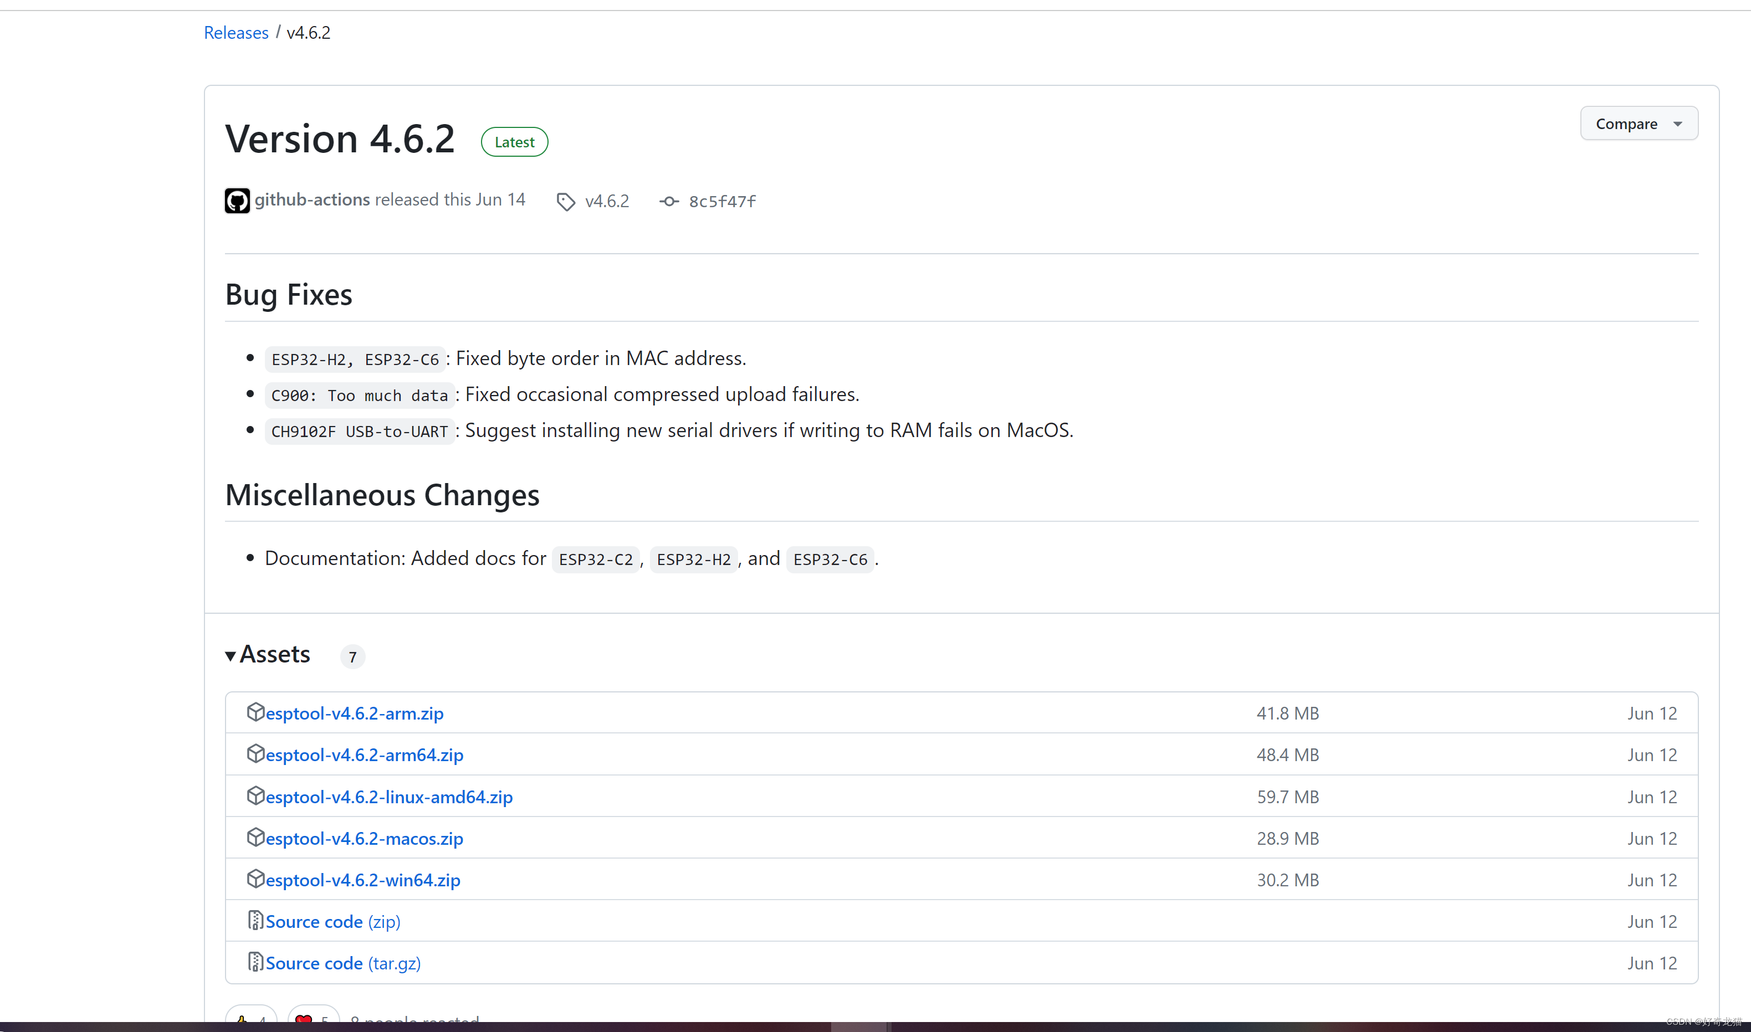Open the github-actions avatar icon

[x=237, y=201]
